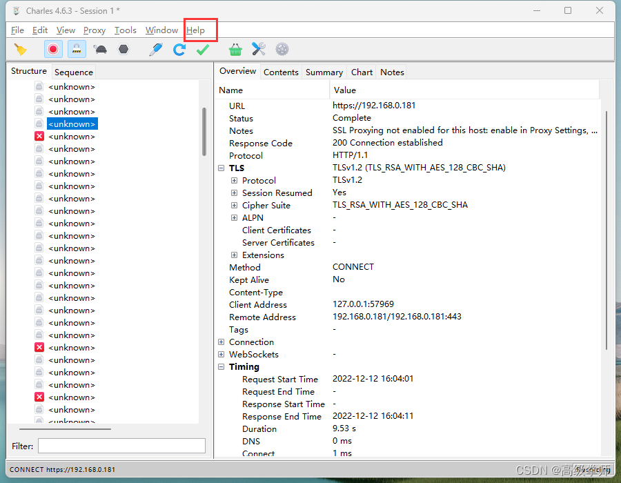Click the Charles app icon in title bar
The height and width of the screenshot is (483, 621).
click(x=17, y=10)
